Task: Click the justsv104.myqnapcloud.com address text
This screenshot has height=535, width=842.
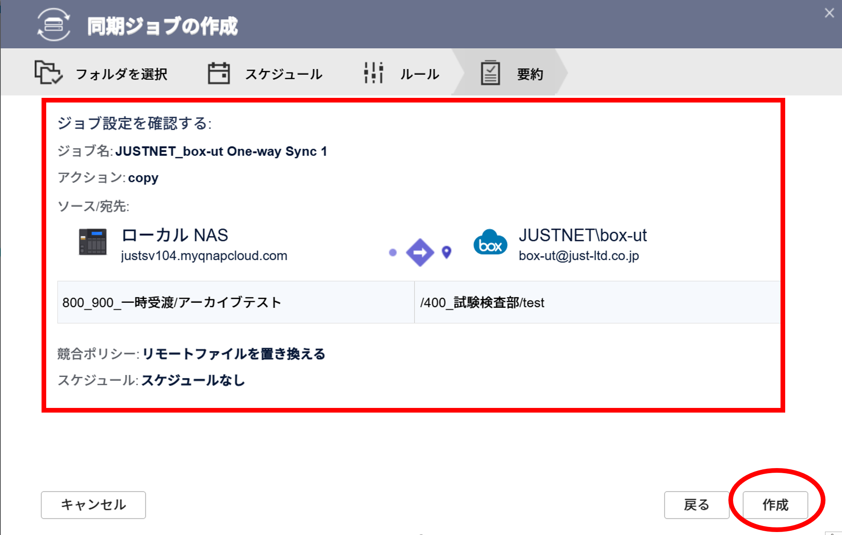Action: coord(204,256)
